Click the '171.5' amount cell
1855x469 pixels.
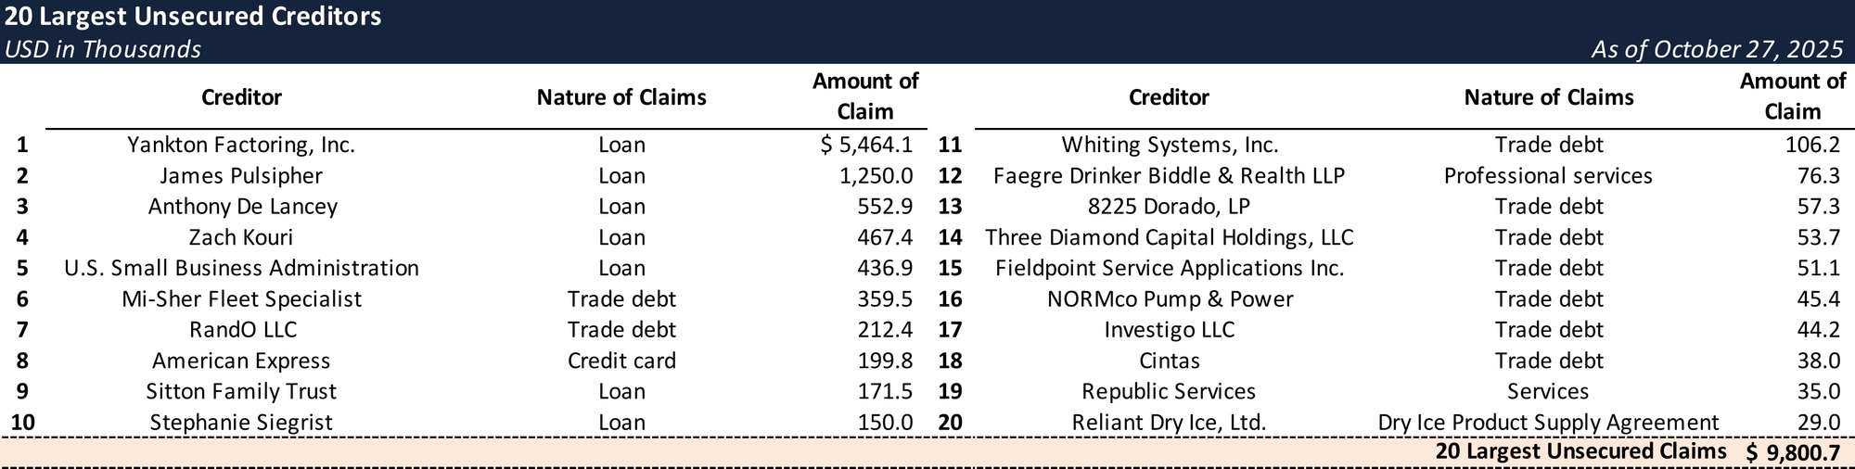(x=885, y=392)
